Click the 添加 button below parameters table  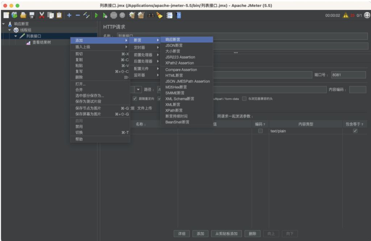(200, 234)
